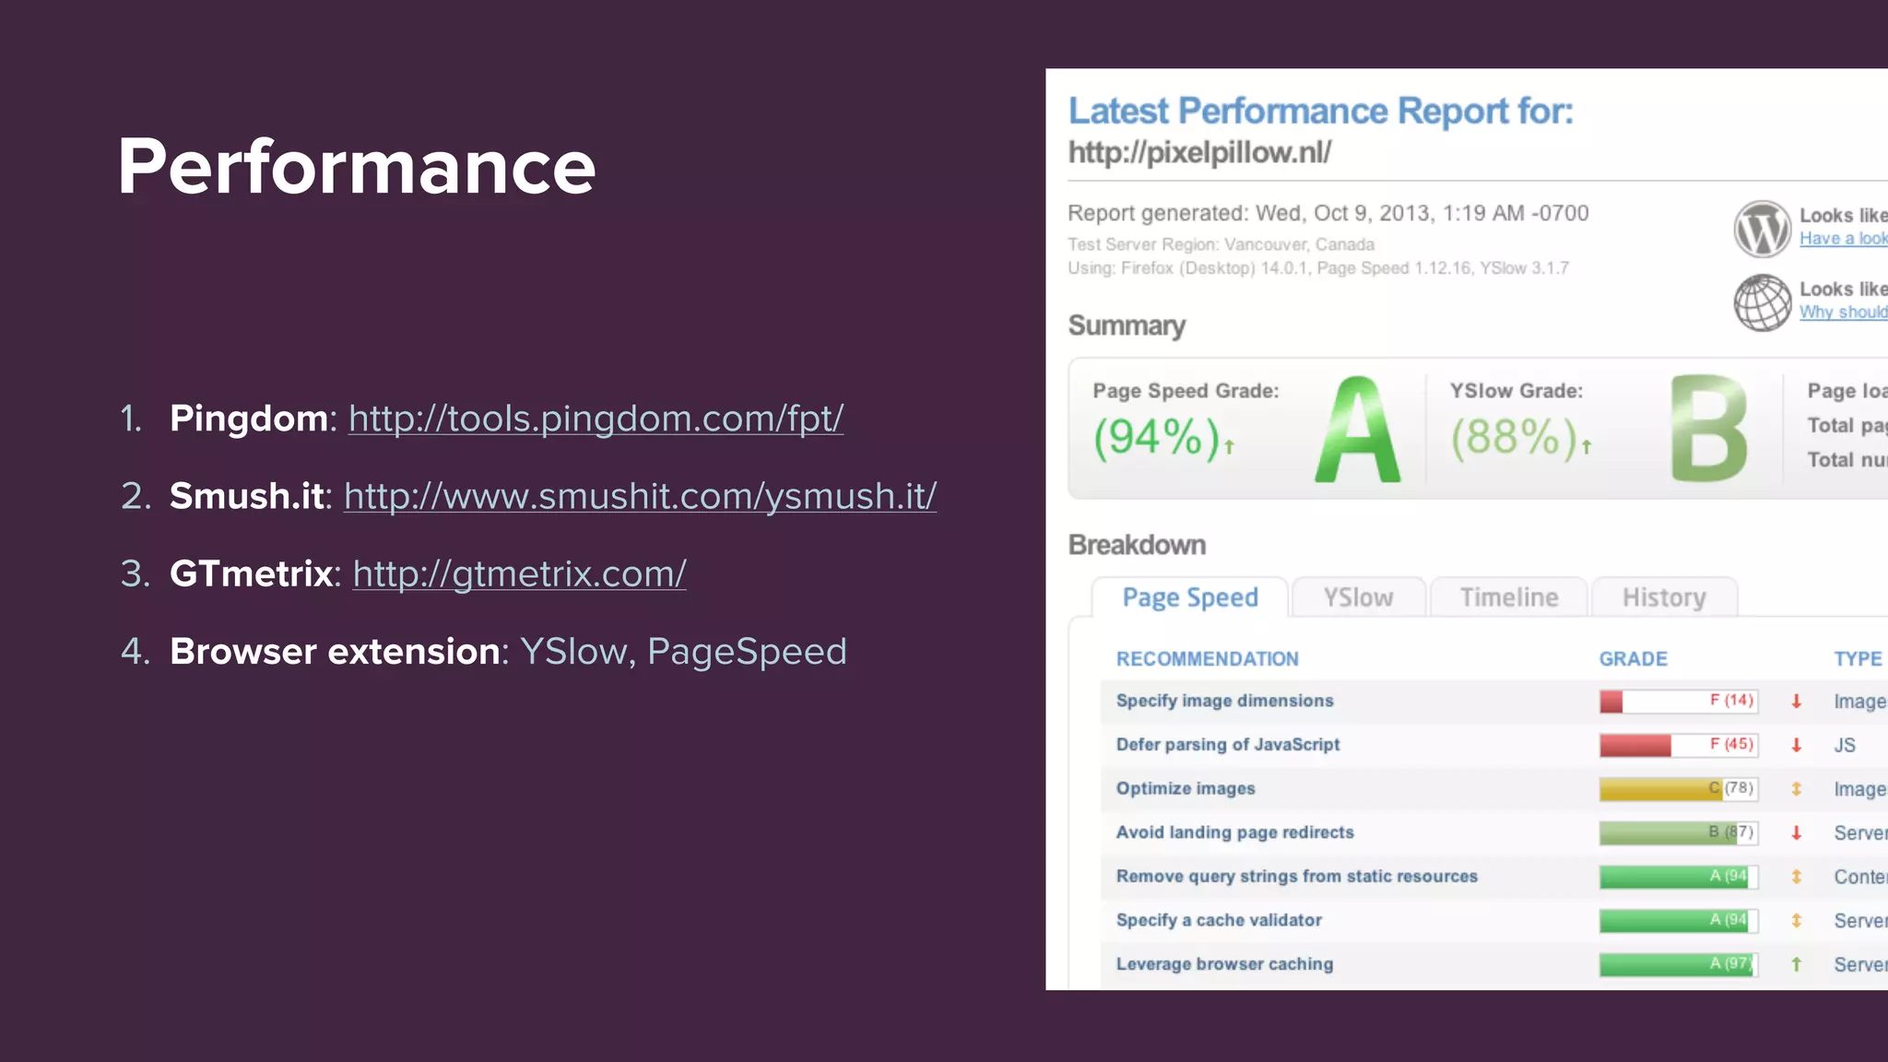The width and height of the screenshot is (1888, 1062).
Task: Click the C (78) grade bar
Action: (1679, 789)
